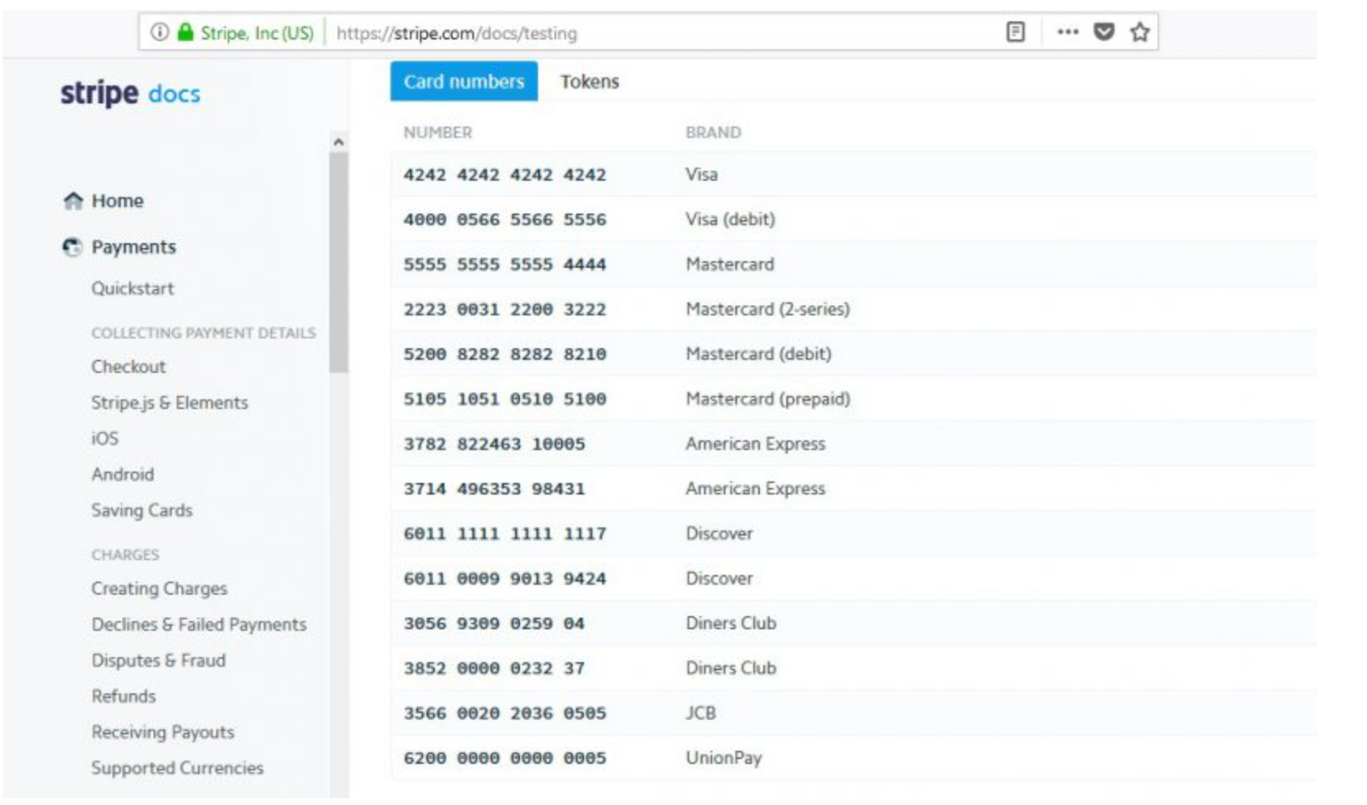This screenshot has width=1367, height=805.
Task: Click the stripe docs logo
Action: pyautogui.click(x=130, y=93)
